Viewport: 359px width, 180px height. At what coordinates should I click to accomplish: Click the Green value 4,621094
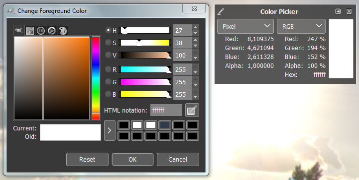260,48
